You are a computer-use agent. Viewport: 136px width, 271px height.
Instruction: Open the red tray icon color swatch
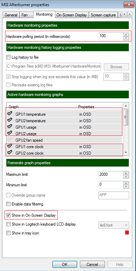click(x=127, y=233)
